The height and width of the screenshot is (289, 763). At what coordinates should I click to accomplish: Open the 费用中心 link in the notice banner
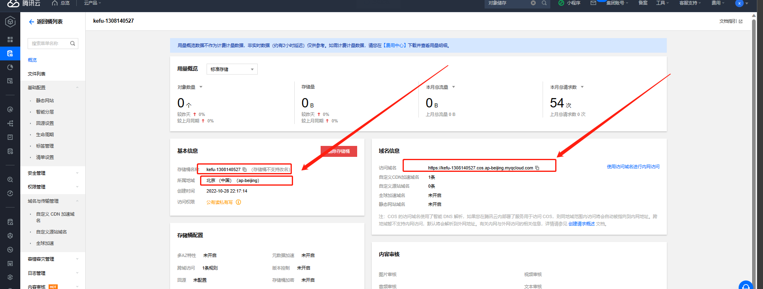point(395,45)
